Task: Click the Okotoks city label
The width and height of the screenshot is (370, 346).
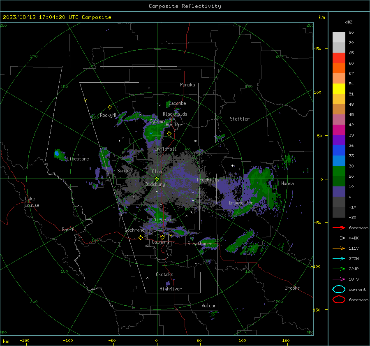Action: (164, 274)
